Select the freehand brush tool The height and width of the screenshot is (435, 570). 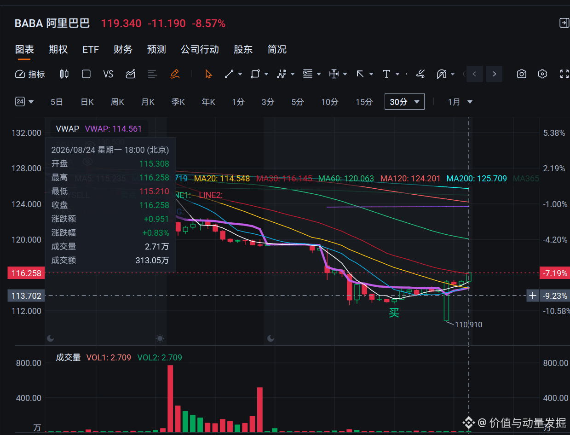pyautogui.click(x=420, y=74)
